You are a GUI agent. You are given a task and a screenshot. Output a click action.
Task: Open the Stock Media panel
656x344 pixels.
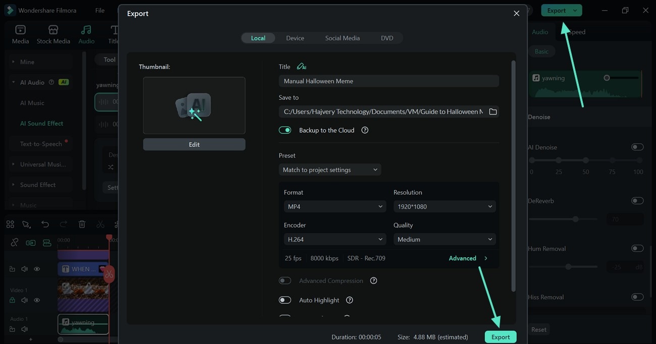[53, 34]
